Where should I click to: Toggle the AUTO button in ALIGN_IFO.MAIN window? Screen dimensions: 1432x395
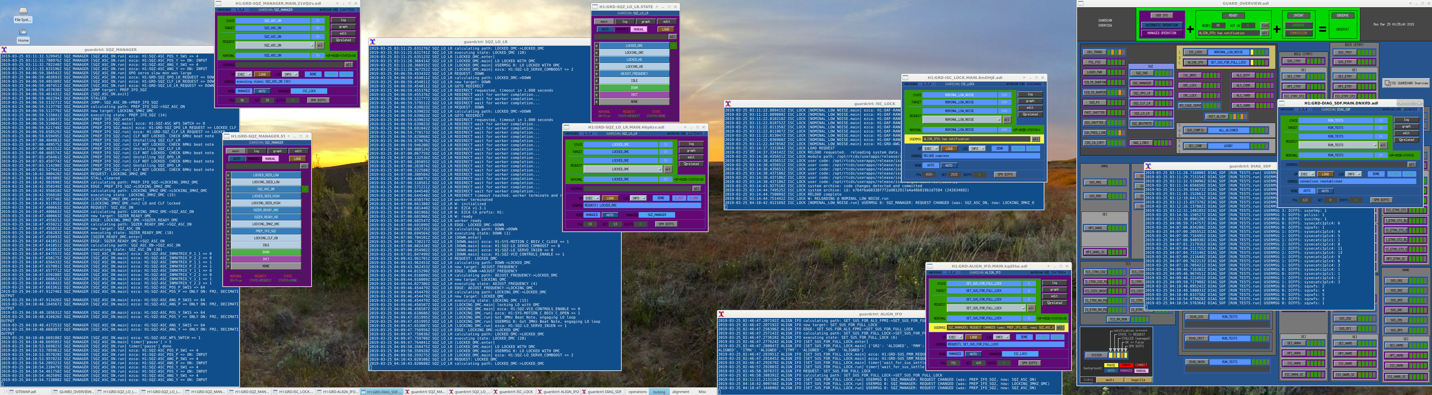pos(973,354)
